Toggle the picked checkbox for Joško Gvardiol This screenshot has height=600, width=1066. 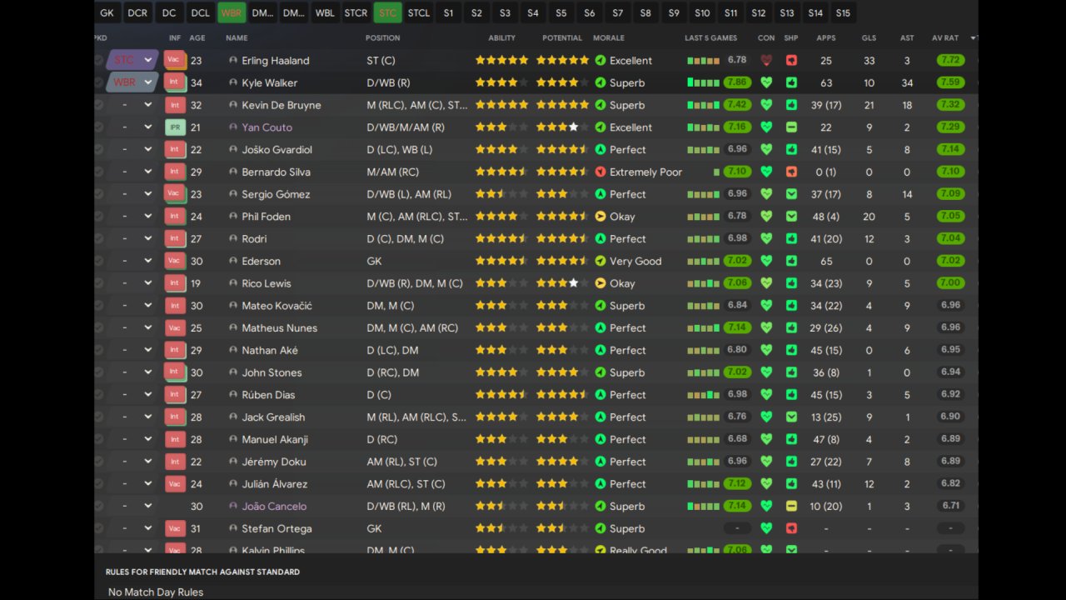click(99, 150)
